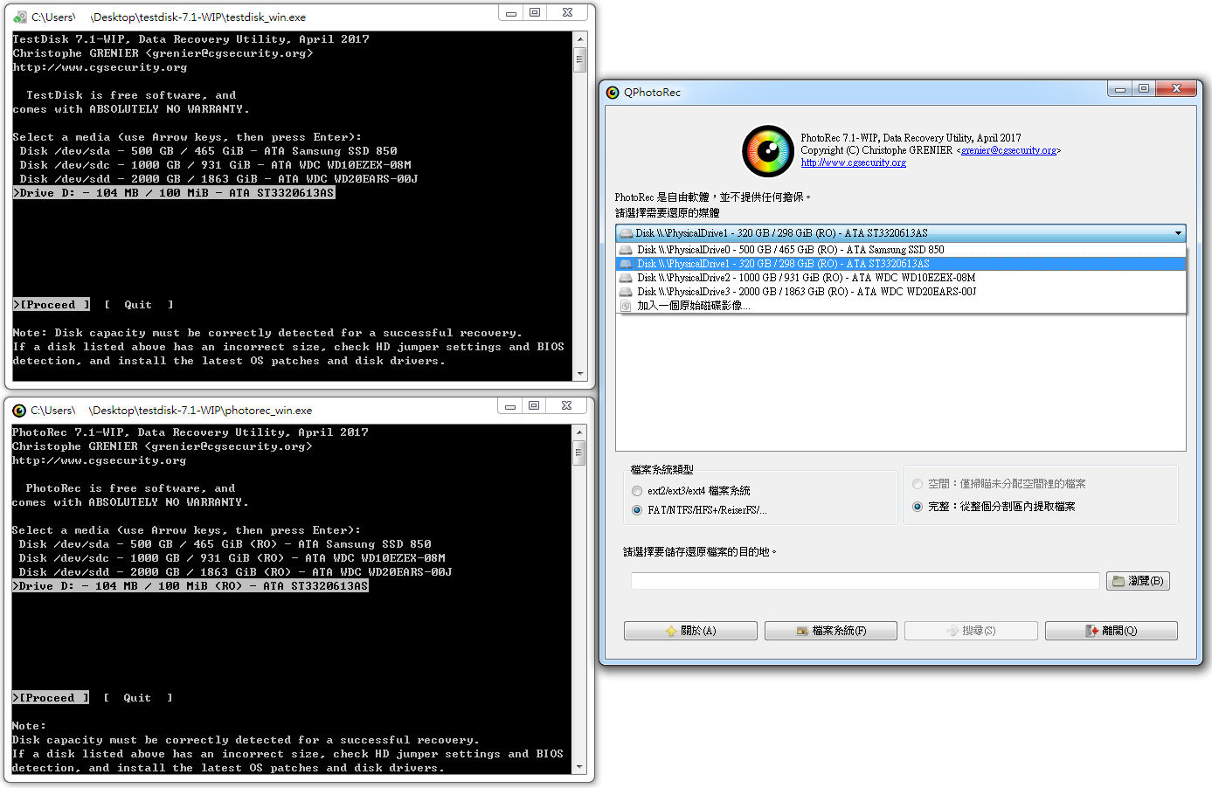Image resolution: width=1212 pixels, height=788 pixels.
Task: Click the disk icon in the collapsed combo box
Action: (627, 233)
